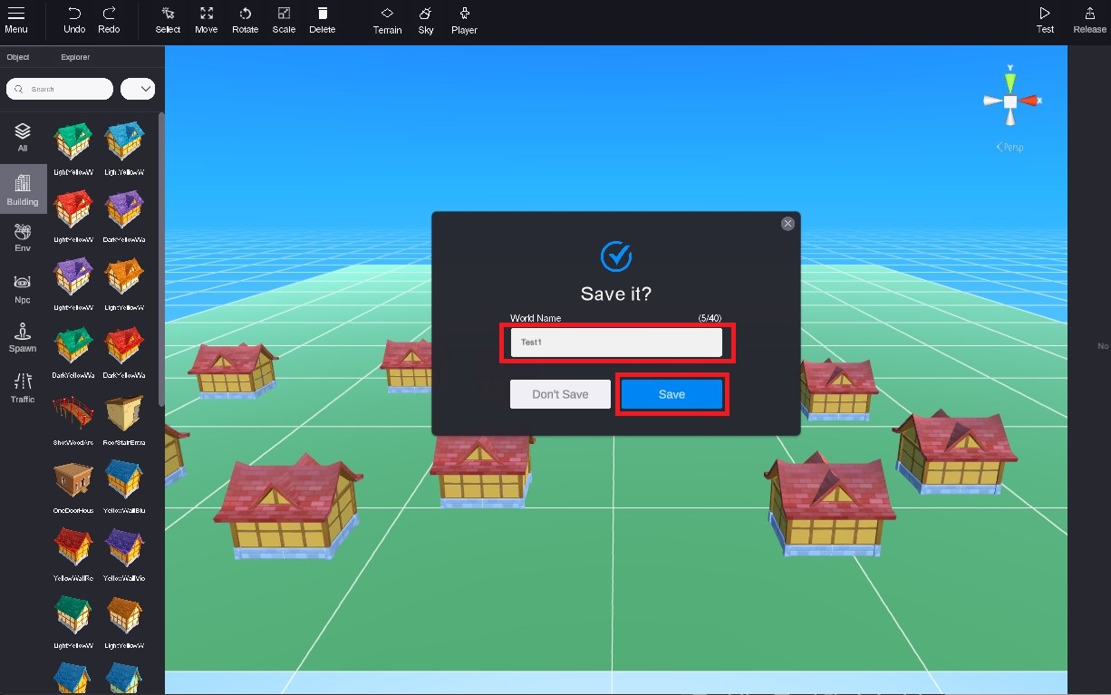Click the Player setup icon
This screenshot has width=1111, height=695.
click(x=463, y=20)
